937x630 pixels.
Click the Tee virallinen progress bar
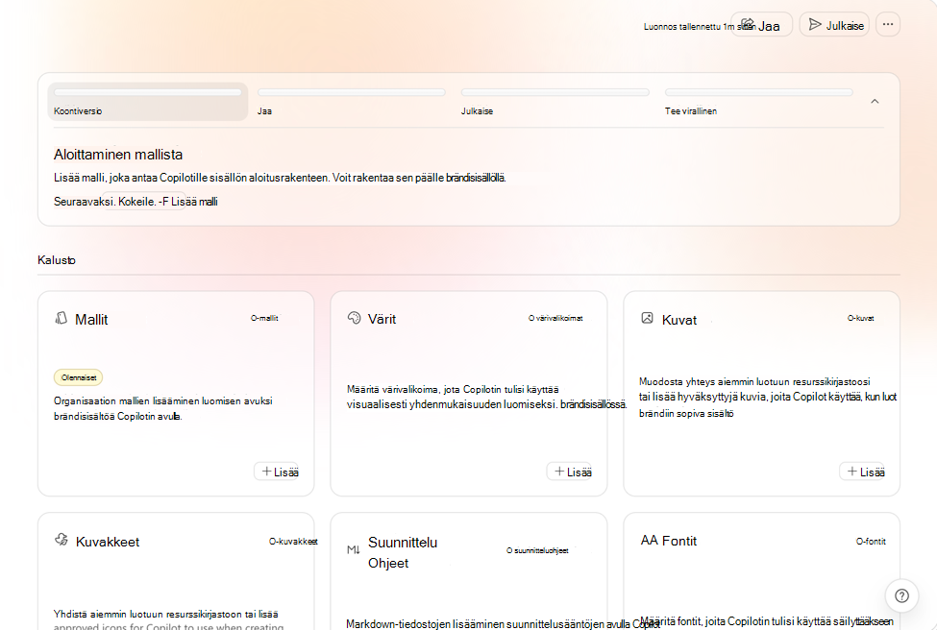click(x=759, y=92)
